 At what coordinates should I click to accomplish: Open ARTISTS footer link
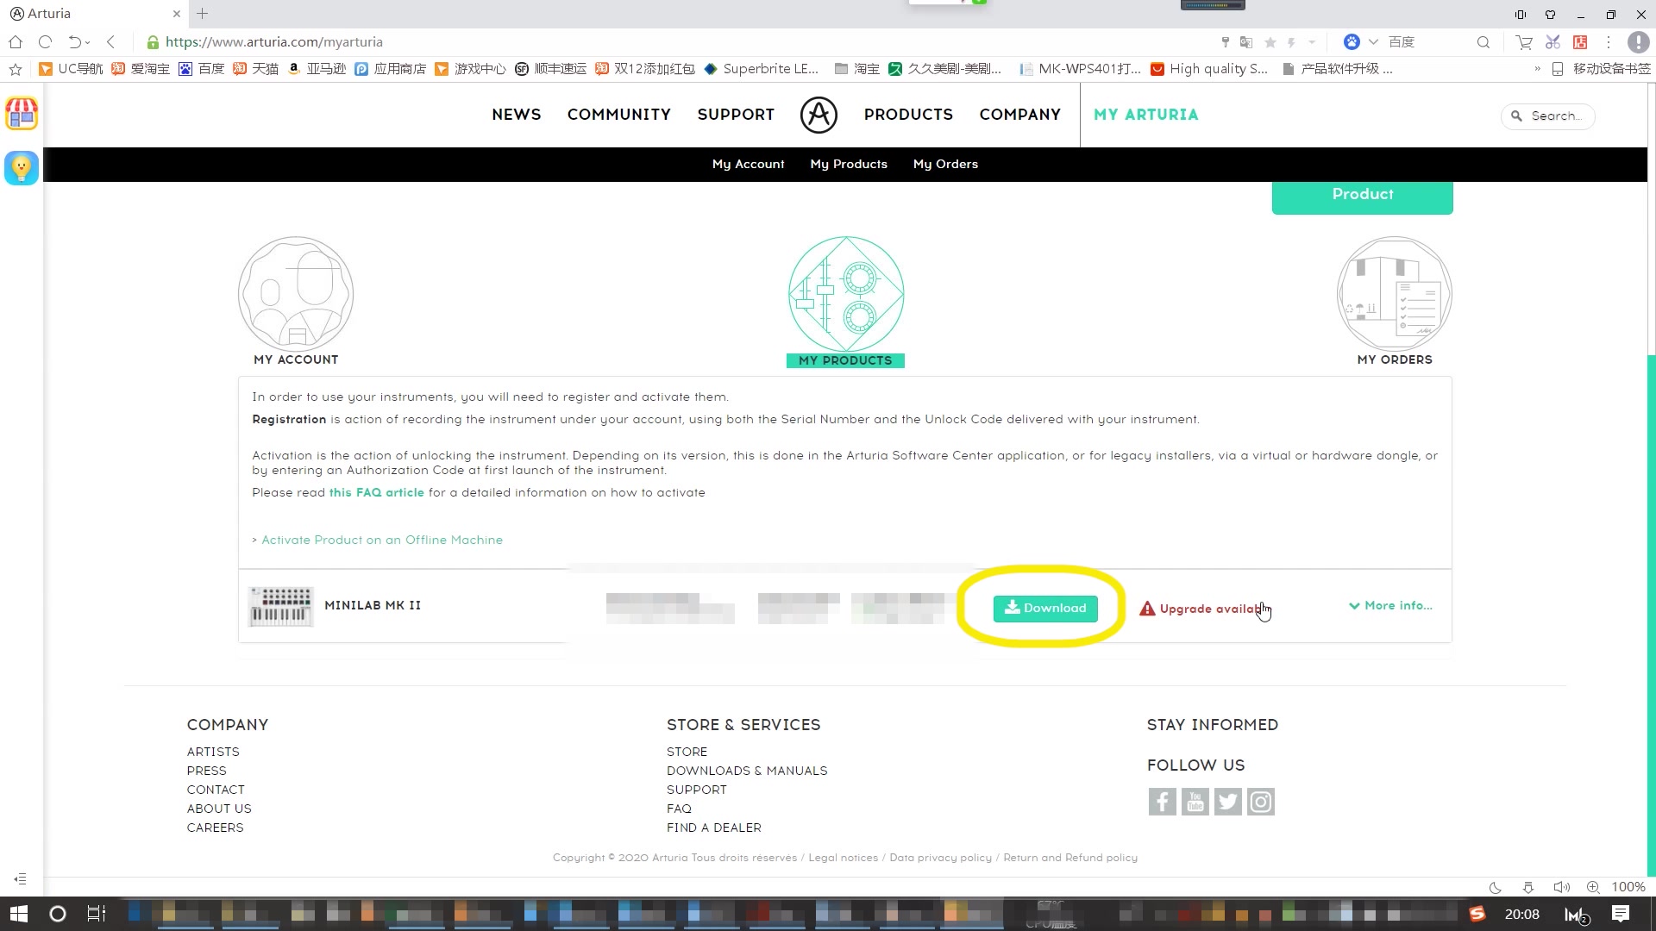[213, 752]
